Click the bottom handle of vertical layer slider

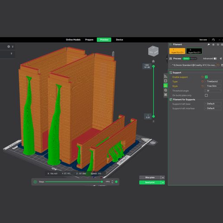tap(153, 116)
